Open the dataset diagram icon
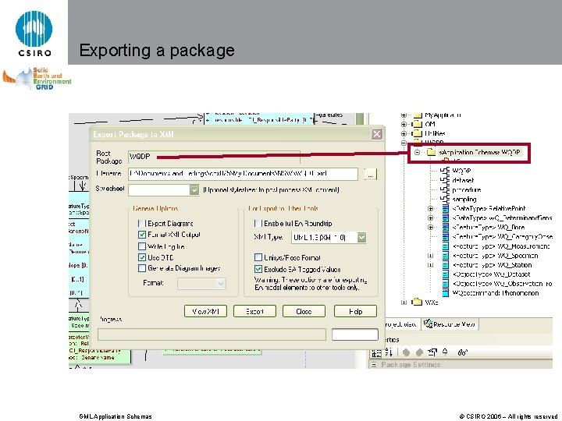This screenshot has height=421, width=562. (445, 180)
